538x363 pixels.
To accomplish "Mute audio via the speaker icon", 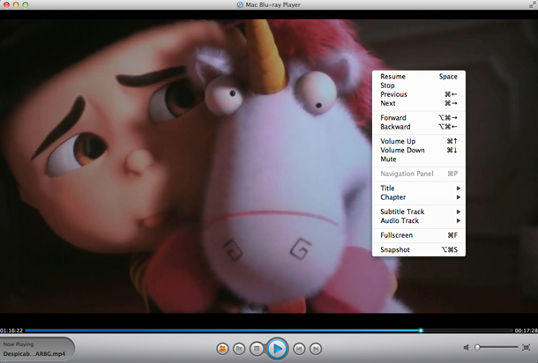I will coord(466,347).
